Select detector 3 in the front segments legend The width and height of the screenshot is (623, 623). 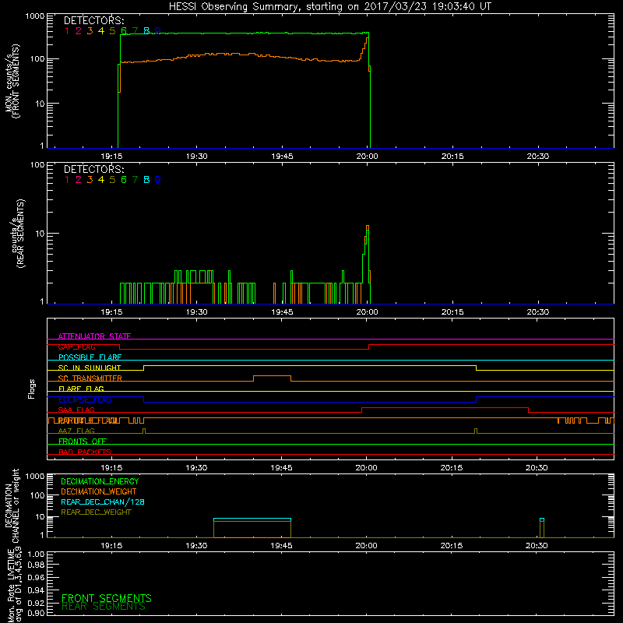click(x=90, y=31)
